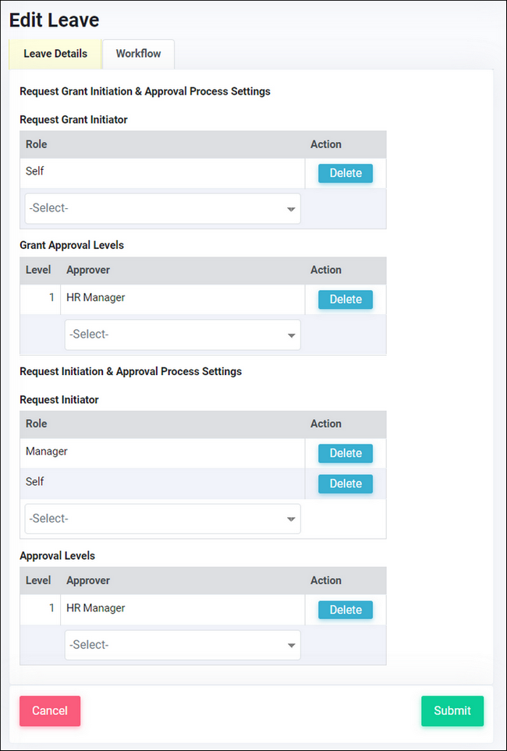Screen dimensions: 507x751
Task: Delete Manager role from Request Initiator
Action: pyautogui.click(x=345, y=453)
